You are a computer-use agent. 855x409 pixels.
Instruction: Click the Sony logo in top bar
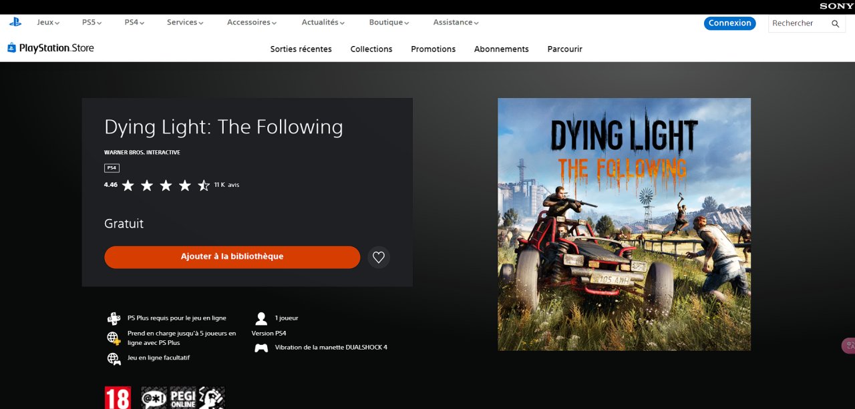pyautogui.click(x=836, y=6)
